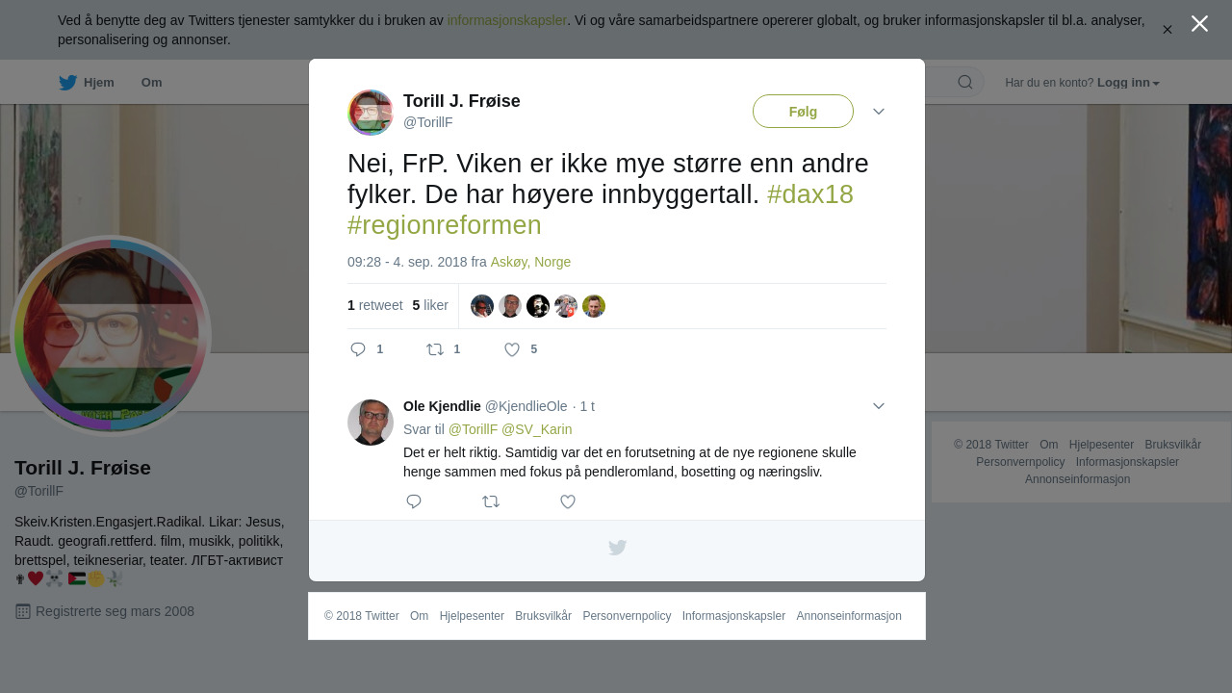This screenshot has height=693, width=1232.
Task: Follow Torill J. Frøise with Følg button
Action: click(803, 112)
